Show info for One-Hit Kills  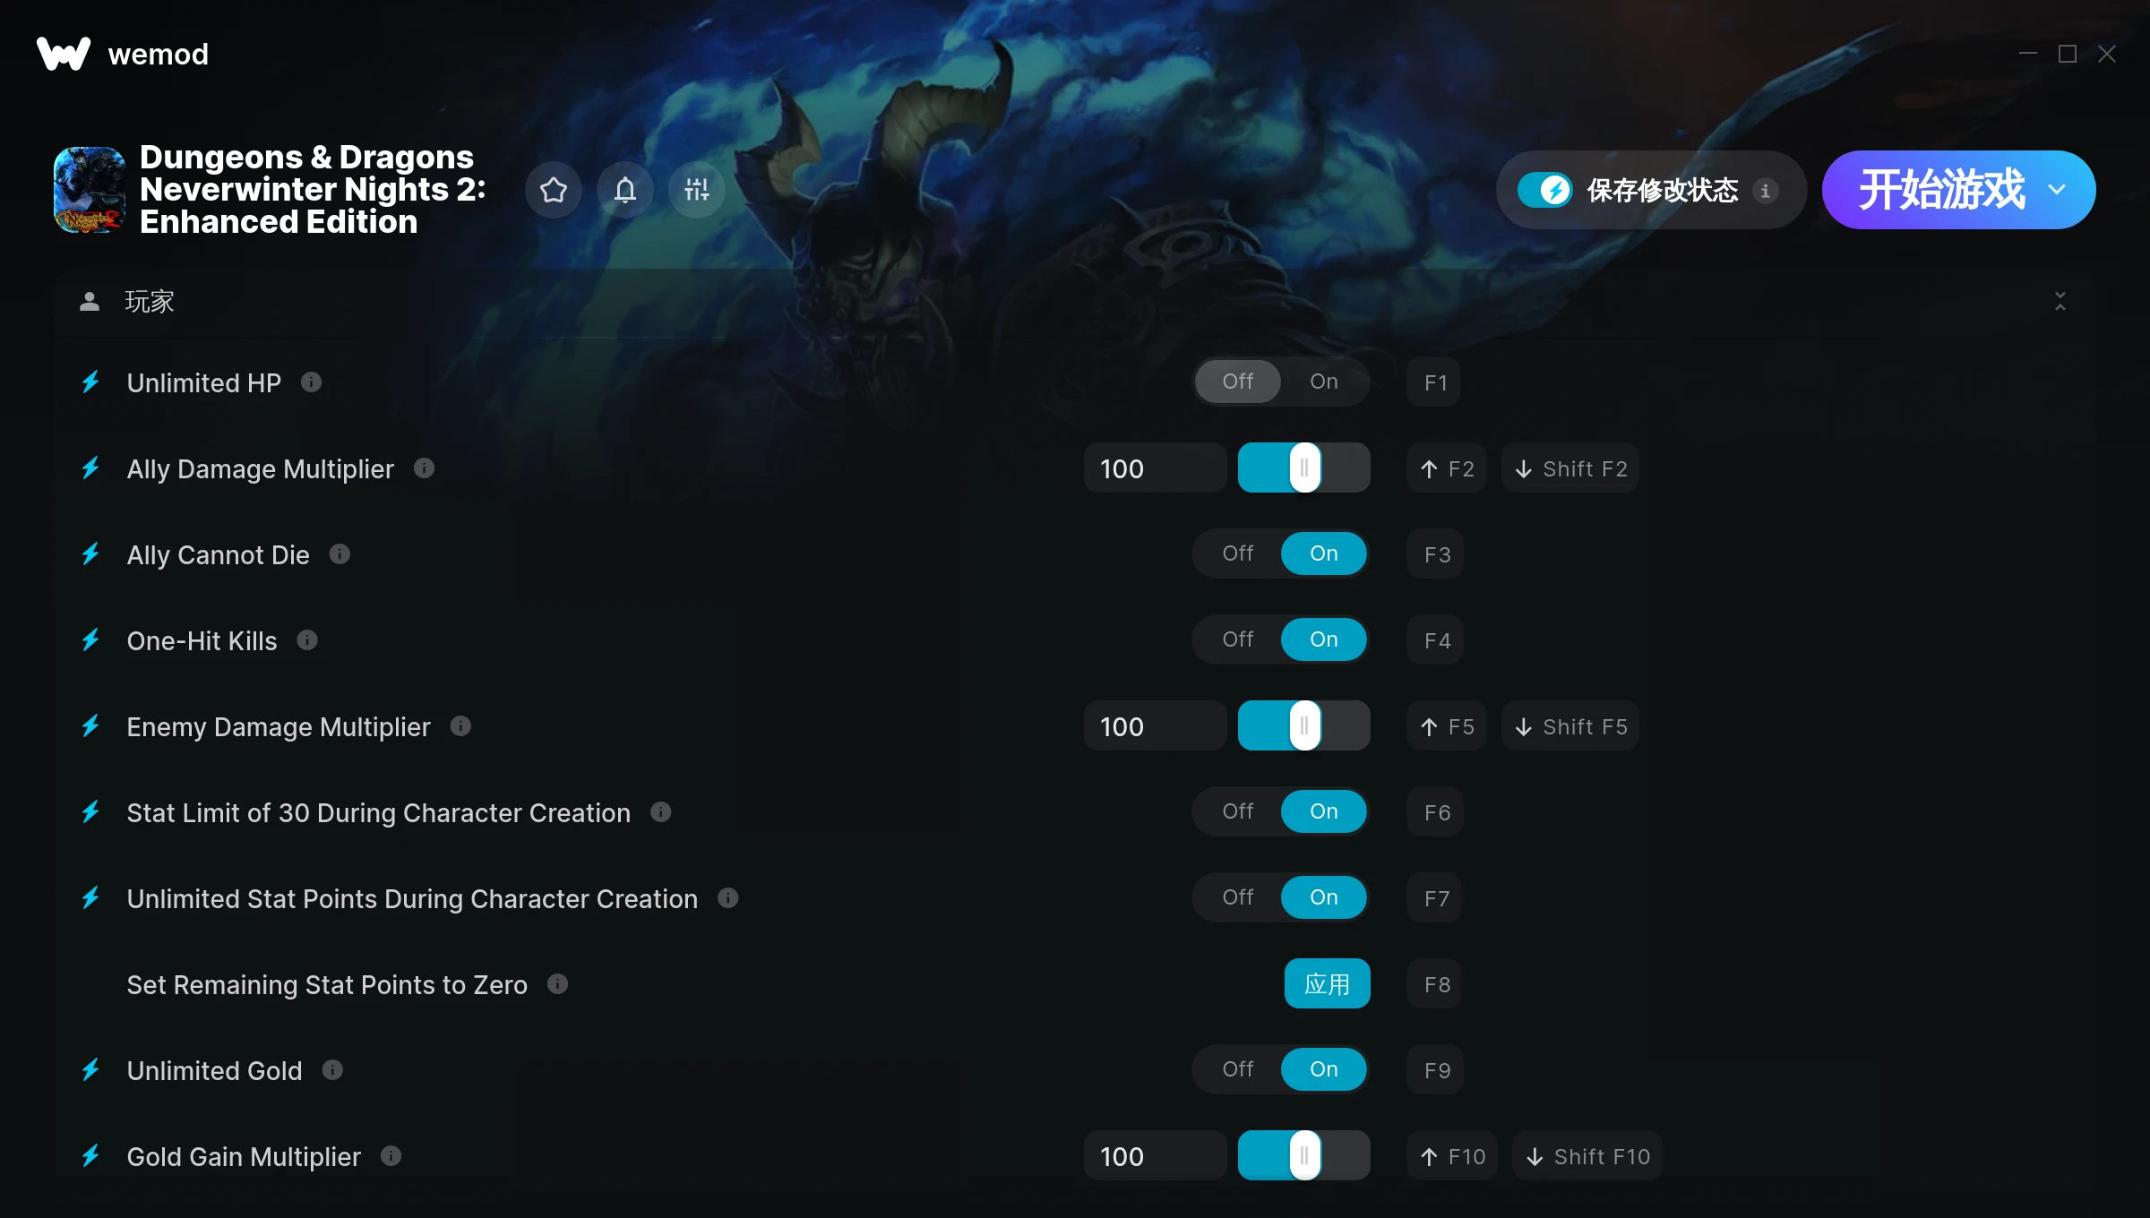pos(307,640)
